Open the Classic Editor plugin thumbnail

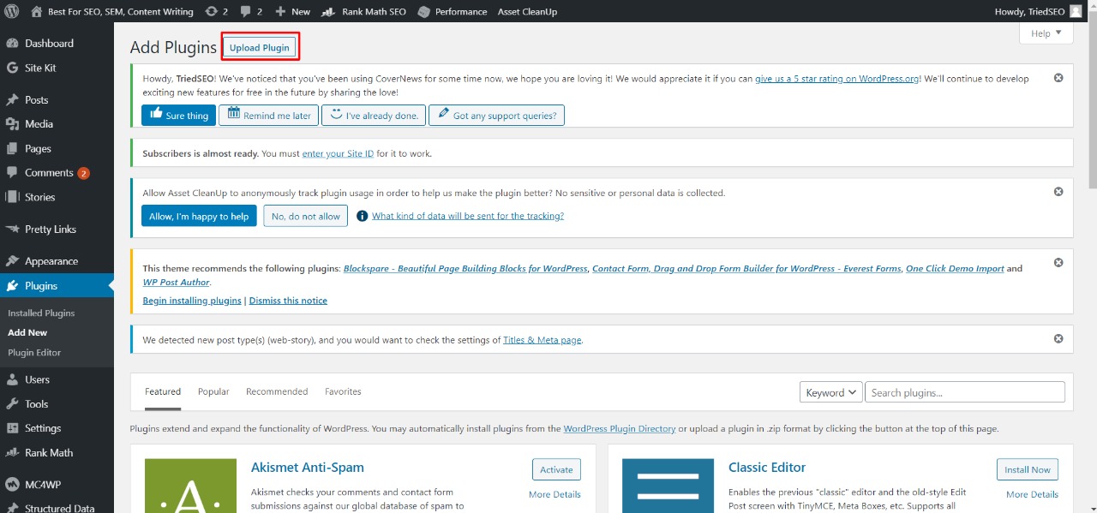[668, 486]
